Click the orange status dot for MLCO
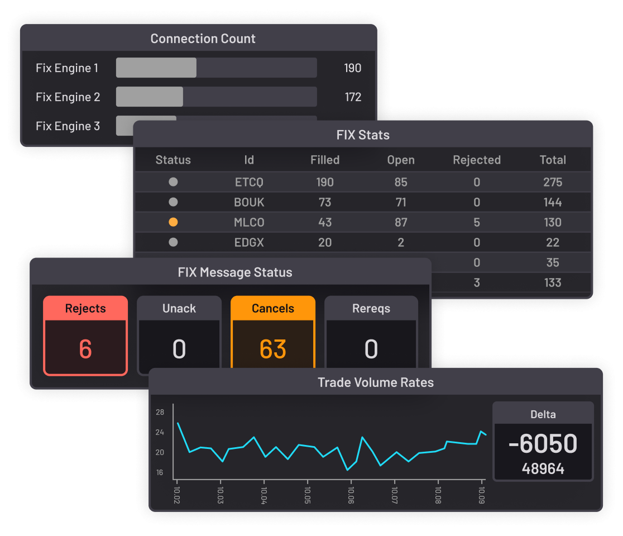Screen dimensions: 623x536 click(x=173, y=222)
